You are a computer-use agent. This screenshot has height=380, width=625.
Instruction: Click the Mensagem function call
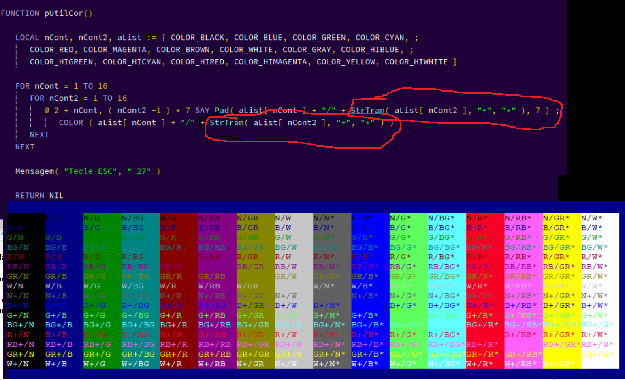(x=34, y=171)
